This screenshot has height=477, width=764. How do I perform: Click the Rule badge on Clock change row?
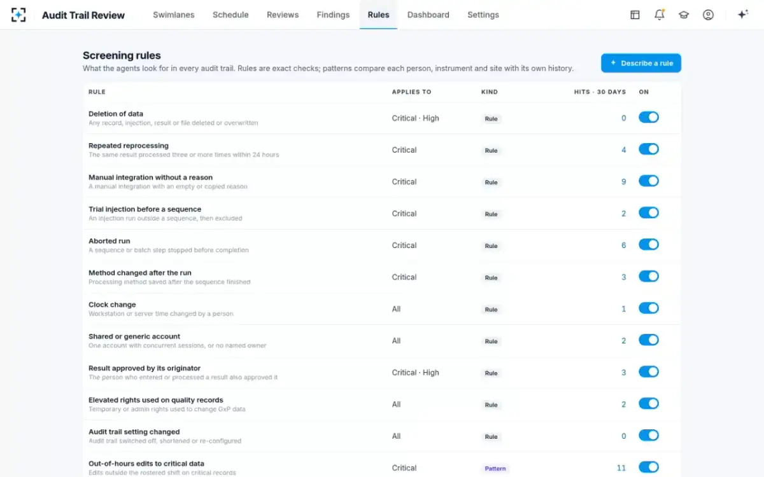coord(492,310)
